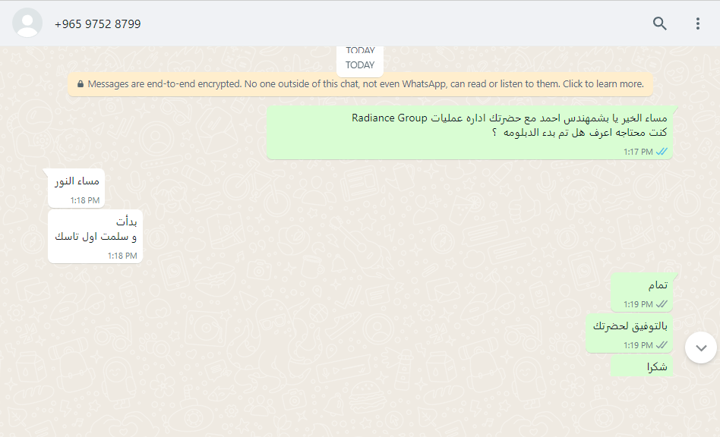The width and height of the screenshot is (720, 437).
Task: Click the contact's profile avatar
Action: 27,23
